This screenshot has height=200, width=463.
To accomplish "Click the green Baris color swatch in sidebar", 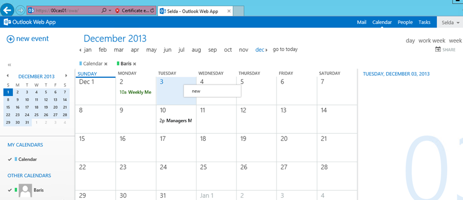I will click(x=15, y=190).
